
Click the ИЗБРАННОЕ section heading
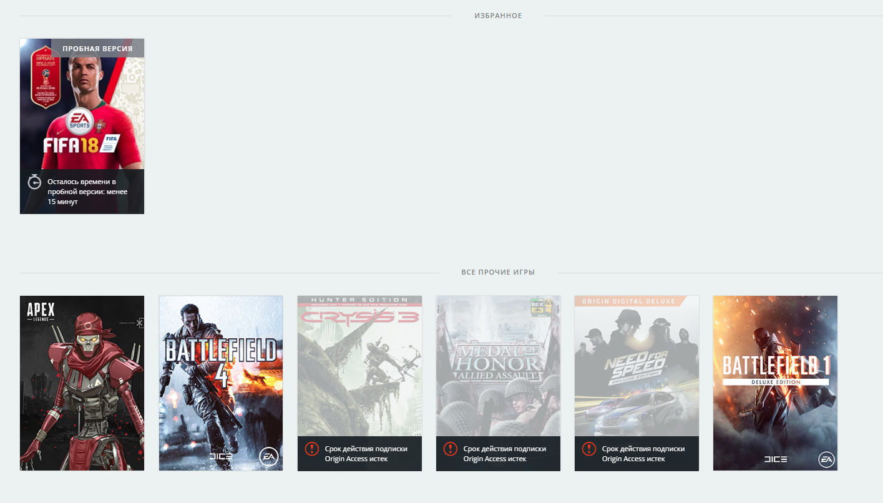tap(498, 16)
